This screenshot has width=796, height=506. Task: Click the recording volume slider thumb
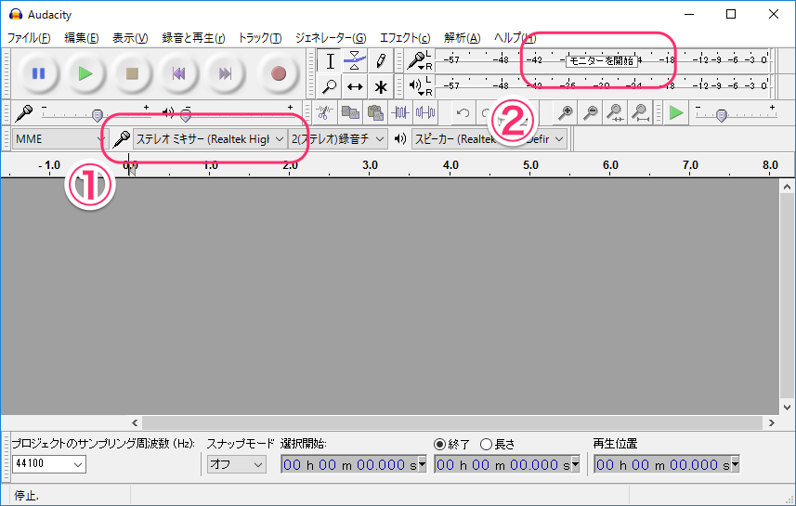[98, 116]
